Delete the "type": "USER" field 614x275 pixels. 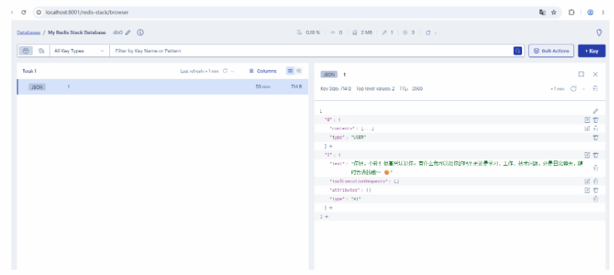596,137
